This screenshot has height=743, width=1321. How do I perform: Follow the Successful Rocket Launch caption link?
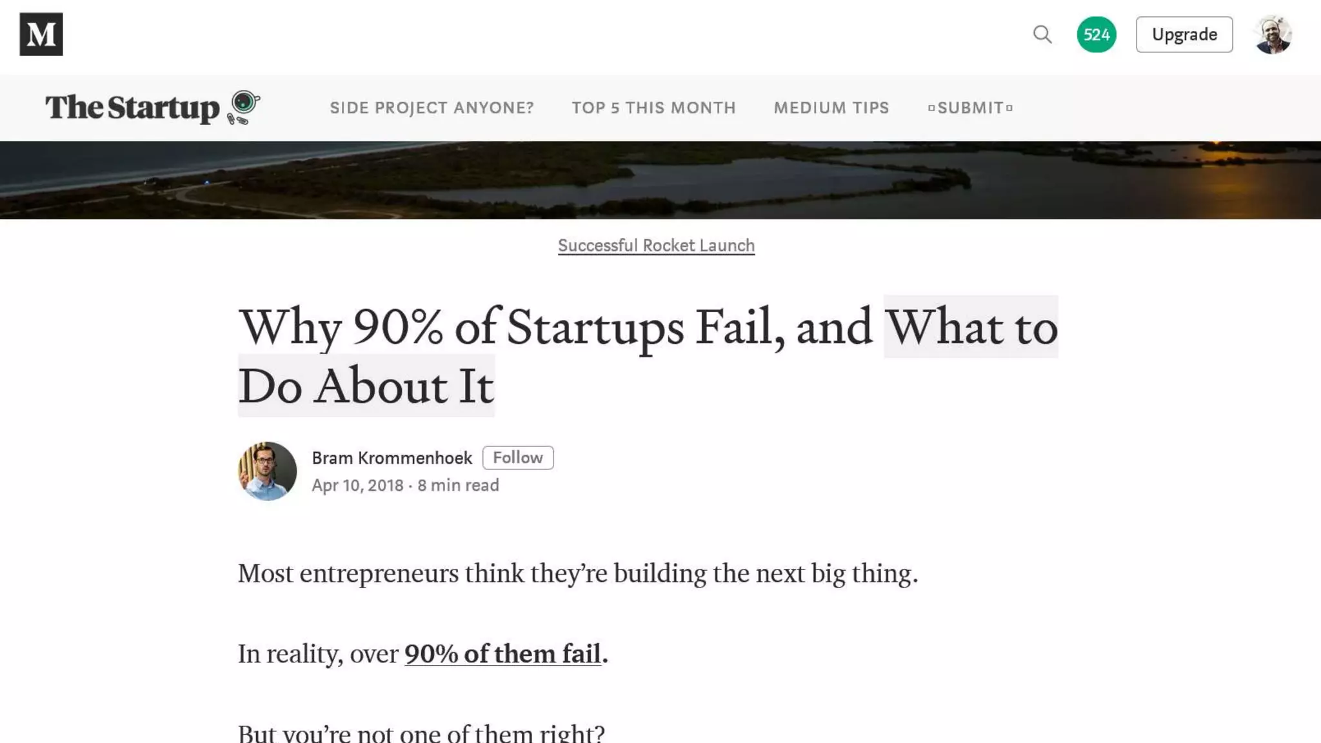656,246
